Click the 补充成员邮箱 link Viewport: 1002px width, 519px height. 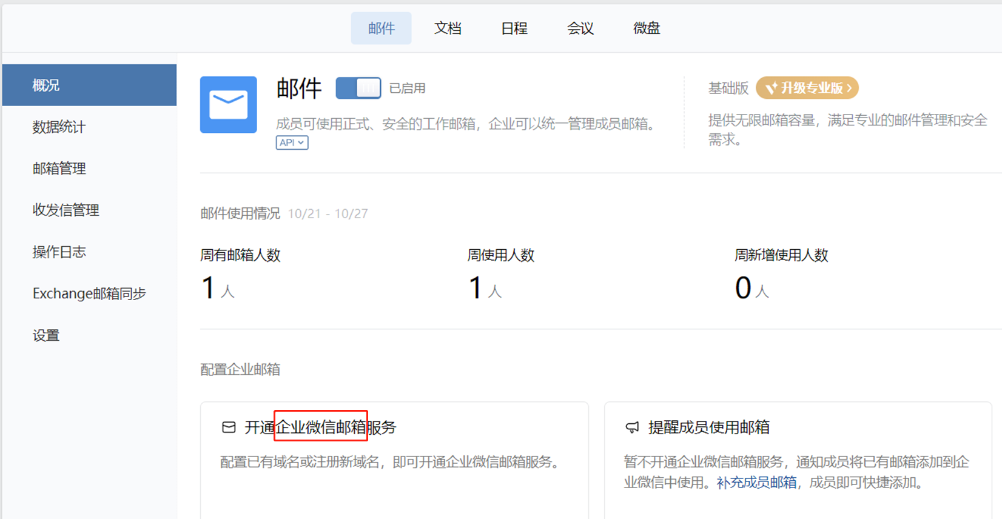756,483
